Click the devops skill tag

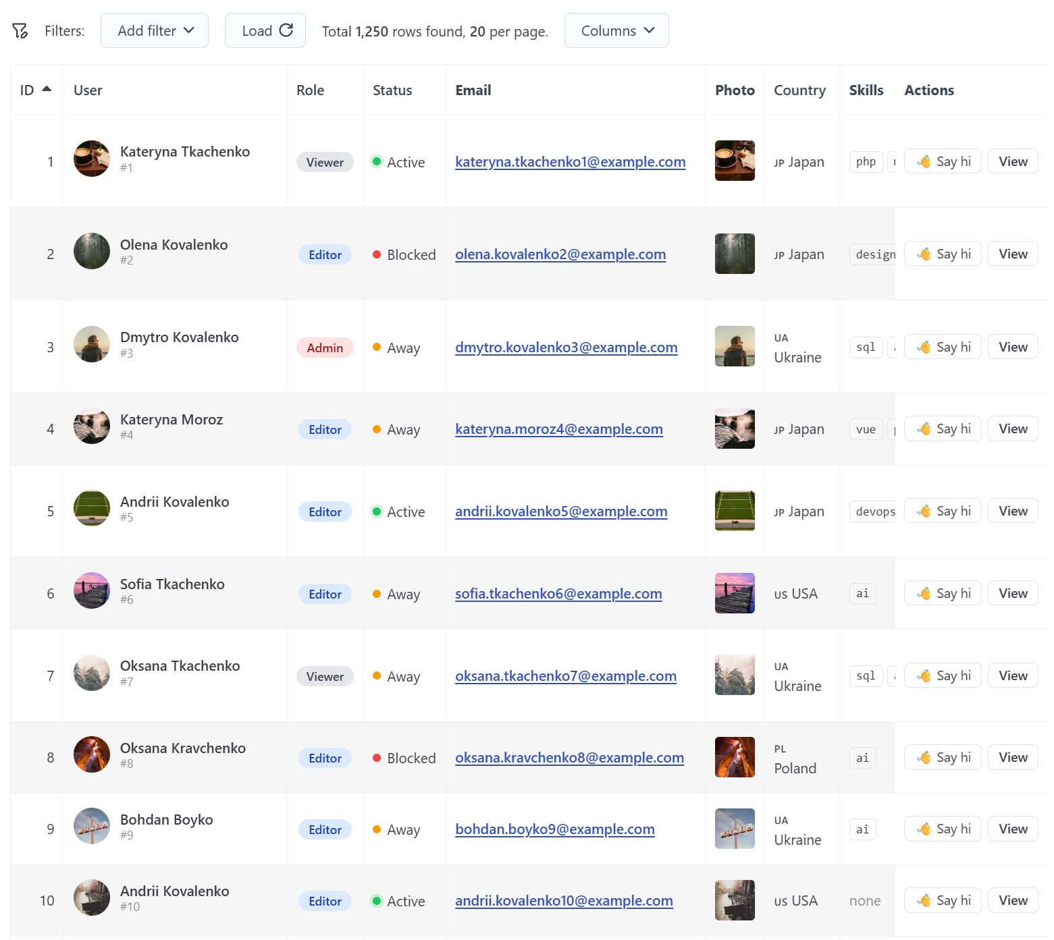pyautogui.click(x=873, y=512)
